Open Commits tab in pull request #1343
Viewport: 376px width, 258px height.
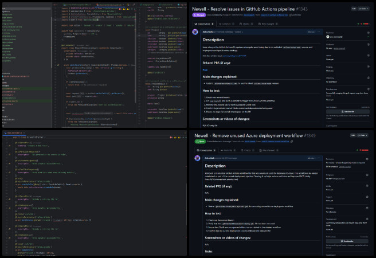coord(226,24)
